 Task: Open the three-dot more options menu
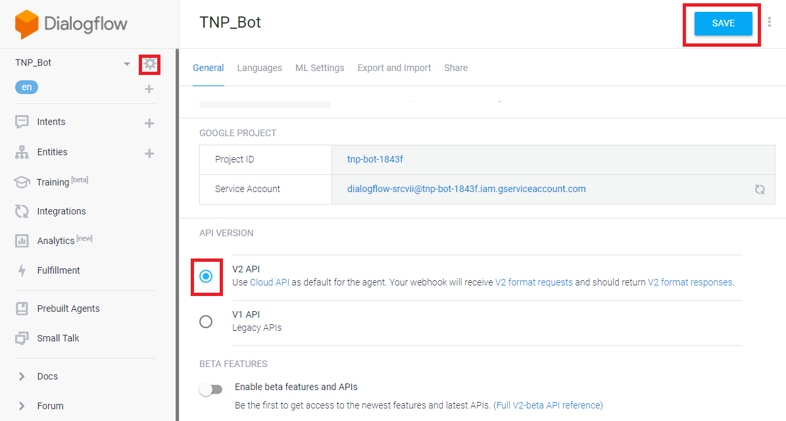click(770, 22)
